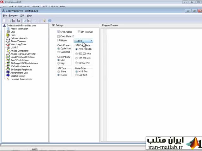Set Data Order to LSB First

click(76, 75)
